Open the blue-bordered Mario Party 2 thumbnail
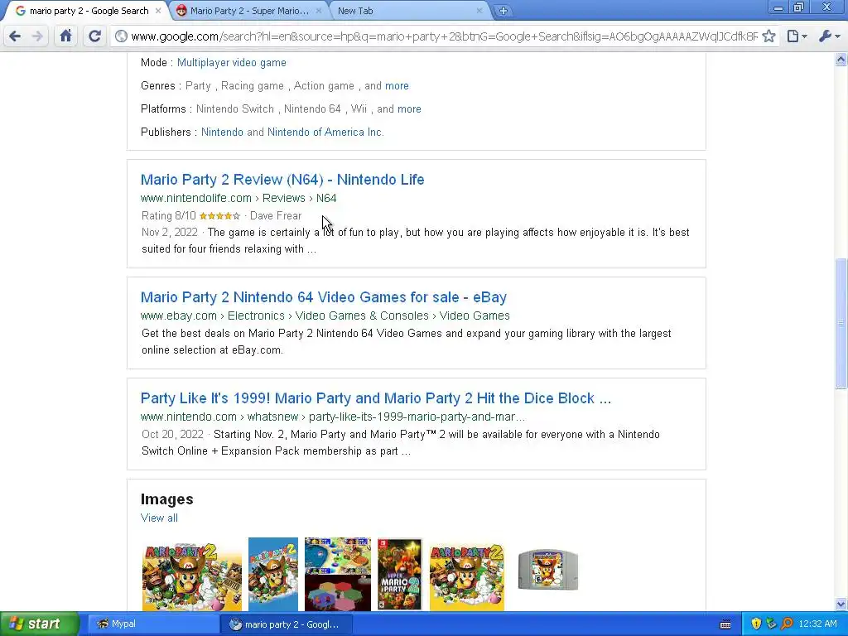 click(273, 575)
